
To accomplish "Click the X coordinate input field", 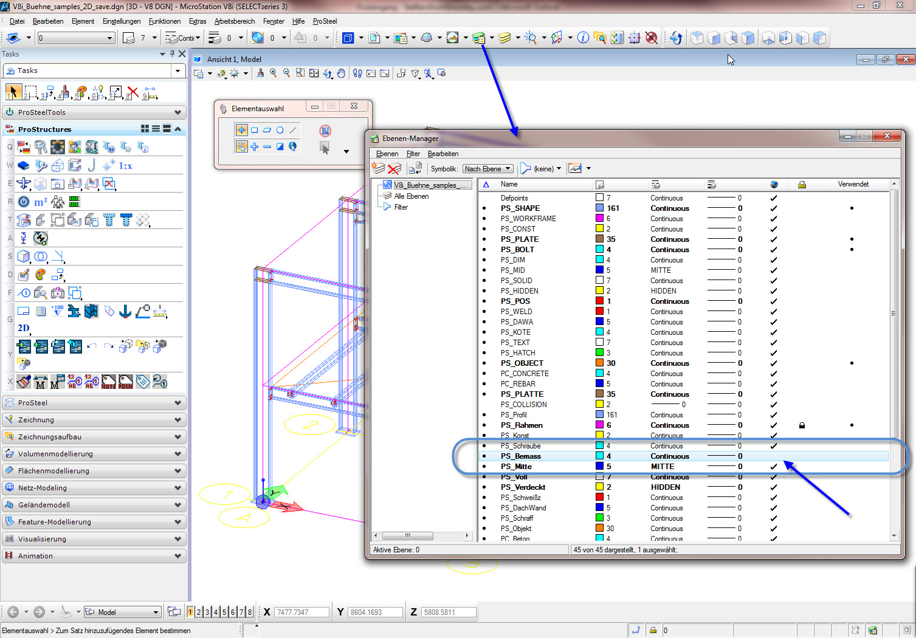I will [x=301, y=612].
